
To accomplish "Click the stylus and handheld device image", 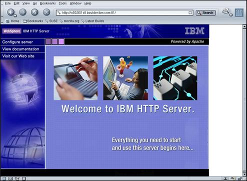I will click(x=75, y=78).
